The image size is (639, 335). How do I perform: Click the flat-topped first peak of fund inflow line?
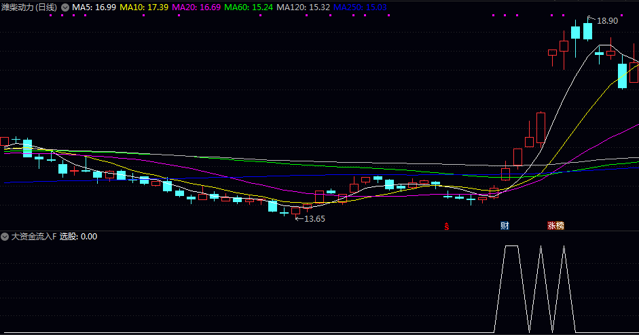point(511,246)
